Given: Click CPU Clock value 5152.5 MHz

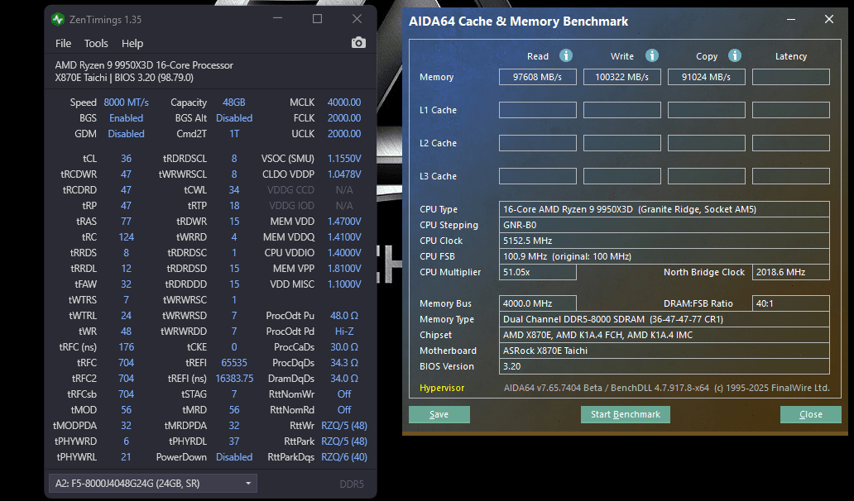Looking at the screenshot, I should tap(664, 241).
